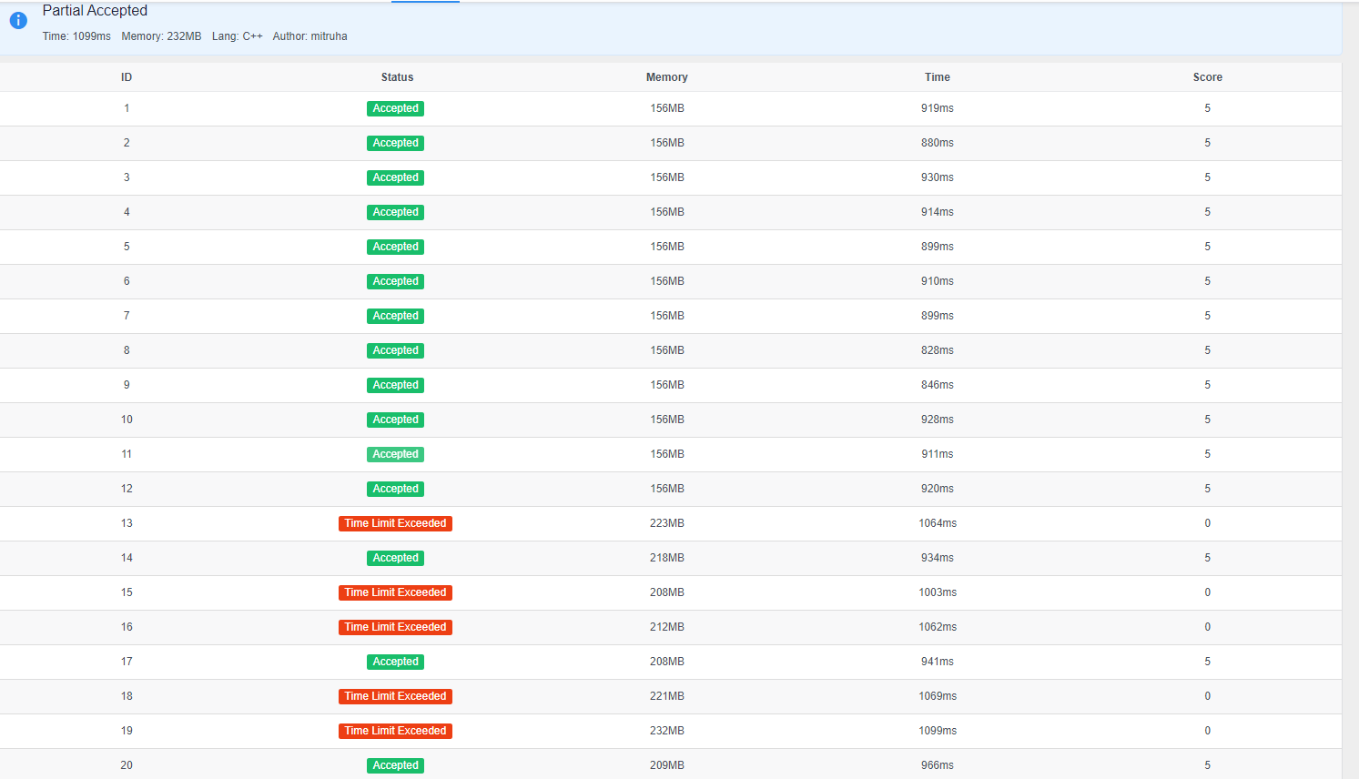This screenshot has height=779, width=1359.
Task: Click the 1062ms time value
Action: (x=938, y=627)
